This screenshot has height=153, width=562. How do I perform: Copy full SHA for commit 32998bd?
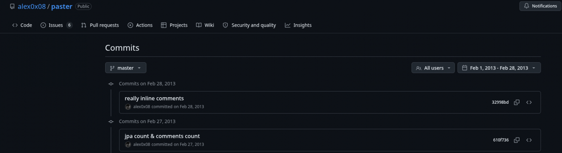517,102
